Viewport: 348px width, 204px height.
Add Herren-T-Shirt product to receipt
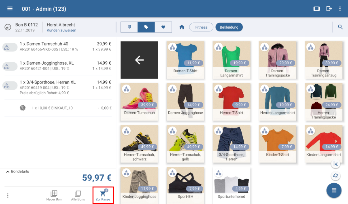[231, 101]
